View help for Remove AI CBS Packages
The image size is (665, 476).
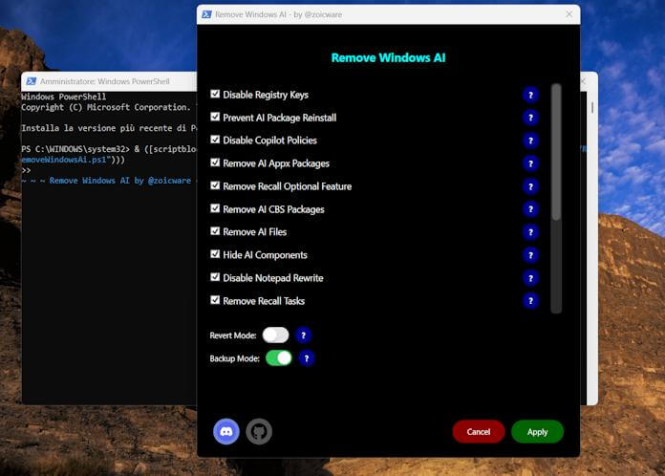point(530,209)
